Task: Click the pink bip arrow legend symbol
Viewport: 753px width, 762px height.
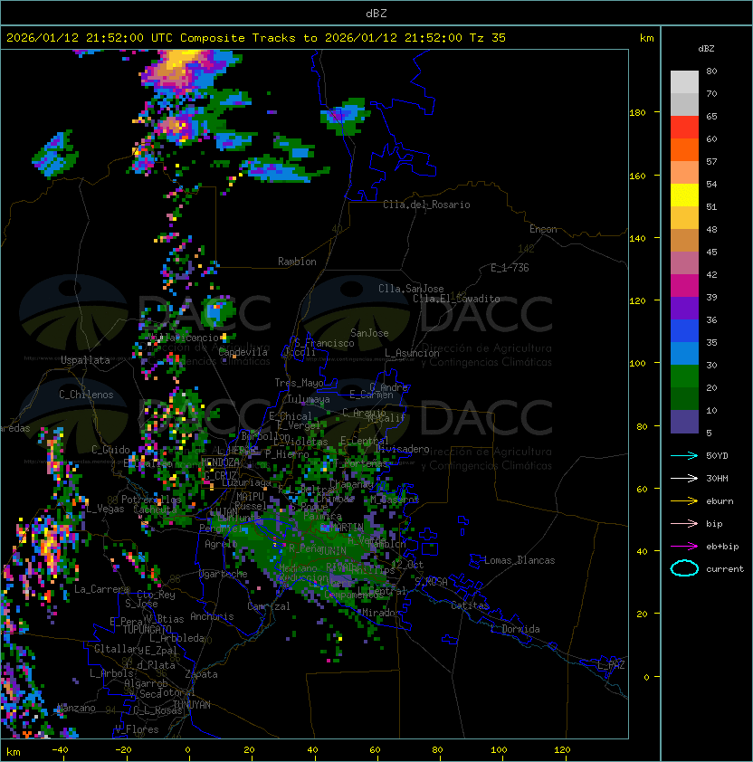Action: point(684,523)
